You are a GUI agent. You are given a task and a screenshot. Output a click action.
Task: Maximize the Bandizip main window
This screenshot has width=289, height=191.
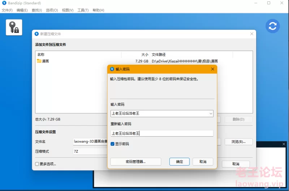pyautogui.click(x=269, y=3)
